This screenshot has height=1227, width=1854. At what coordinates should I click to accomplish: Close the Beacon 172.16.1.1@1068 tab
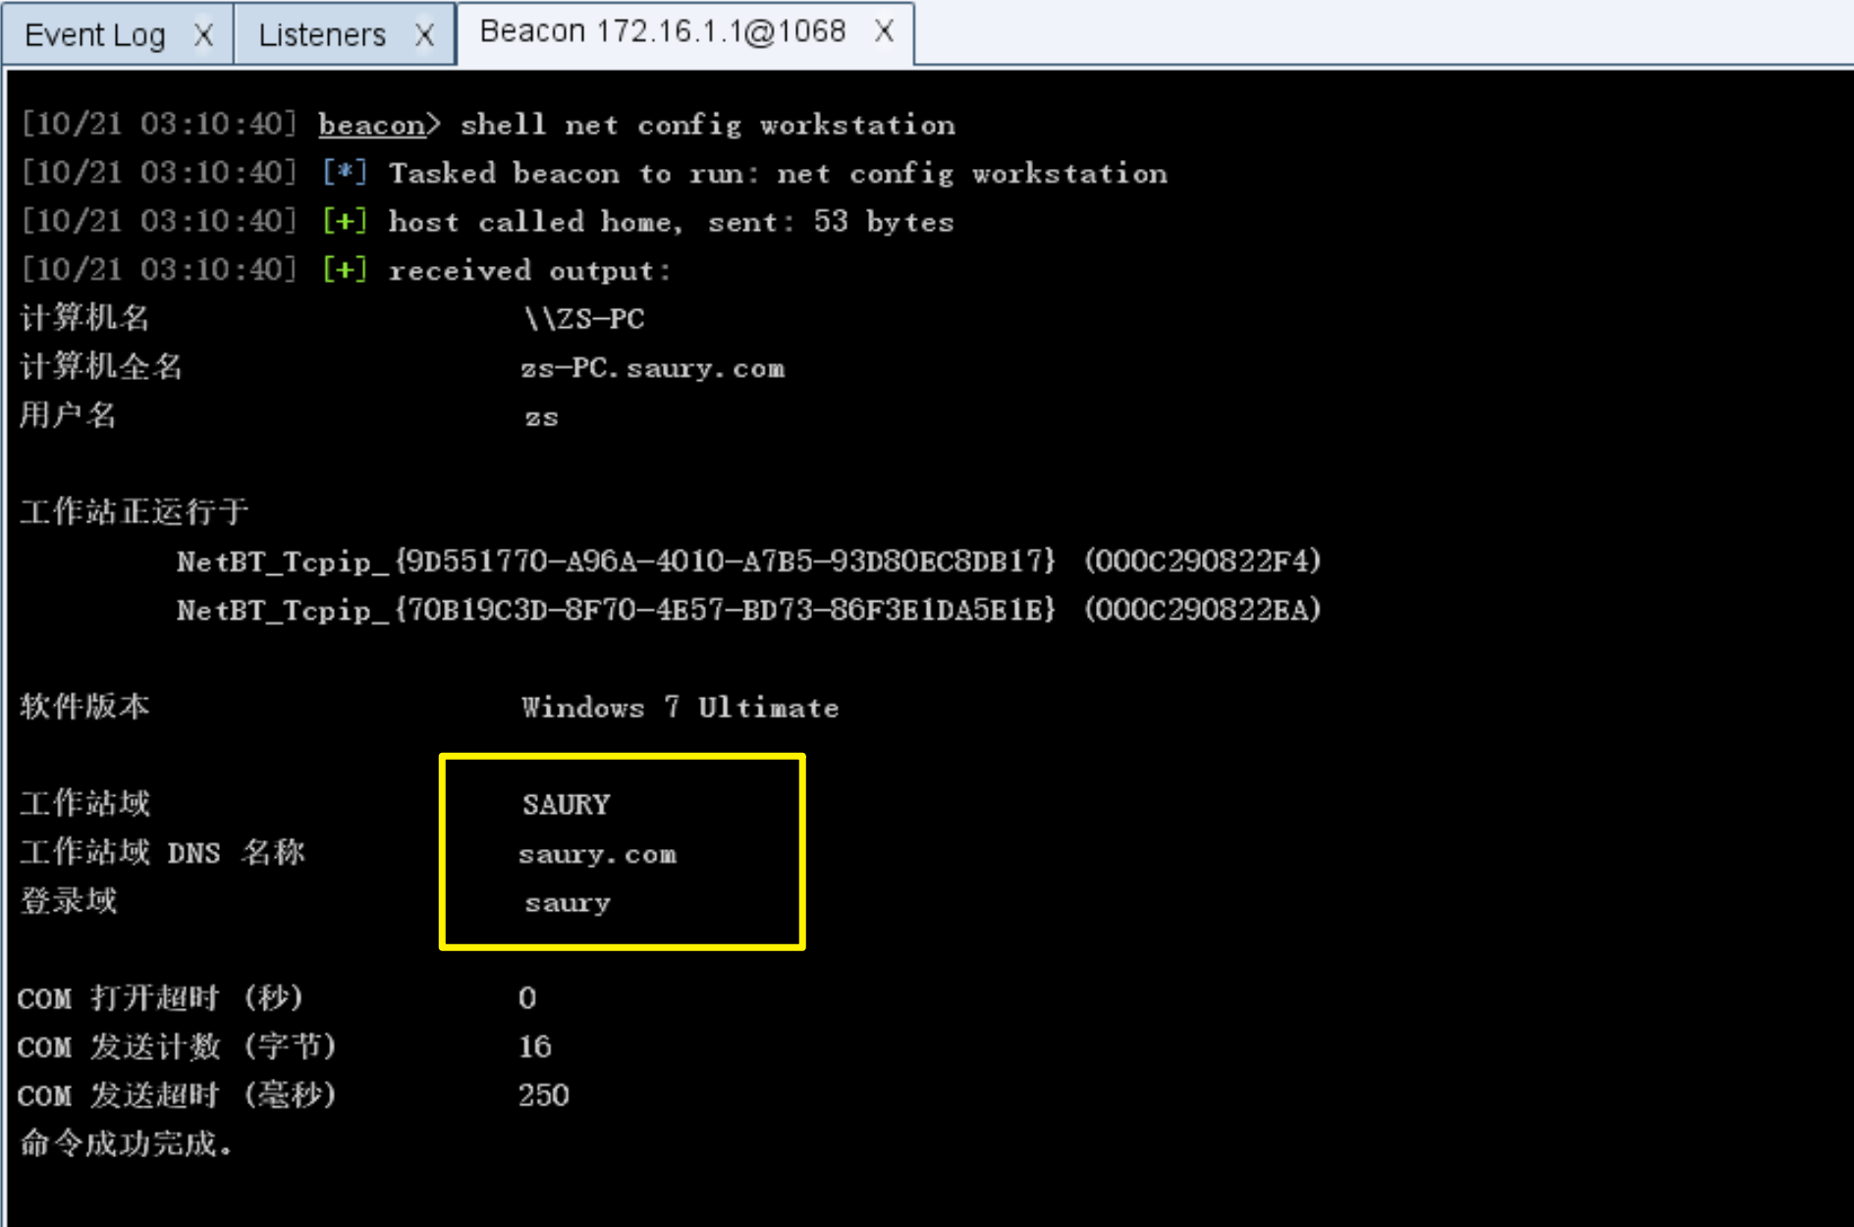pyautogui.click(x=884, y=31)
